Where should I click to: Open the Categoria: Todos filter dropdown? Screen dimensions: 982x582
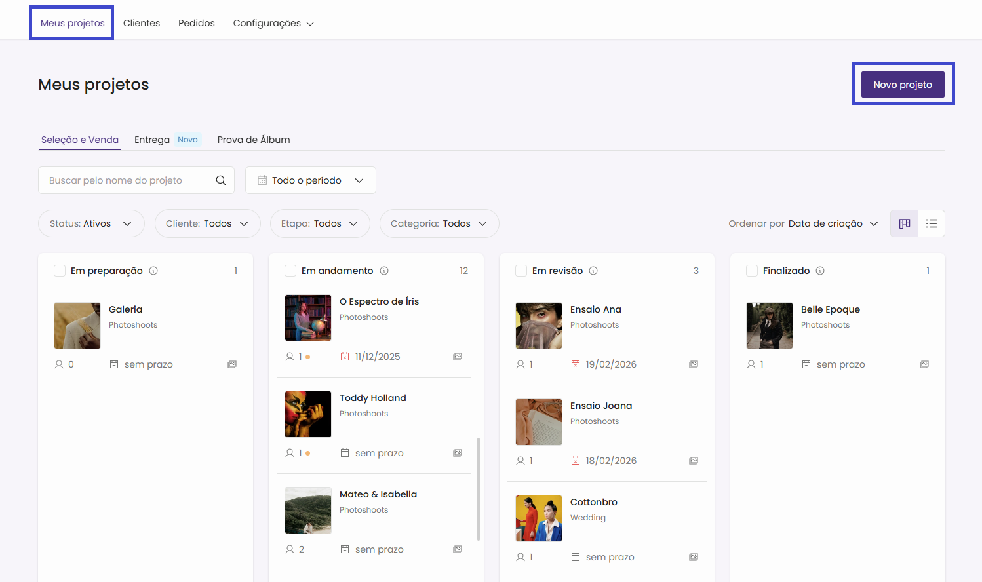point(439,223)
